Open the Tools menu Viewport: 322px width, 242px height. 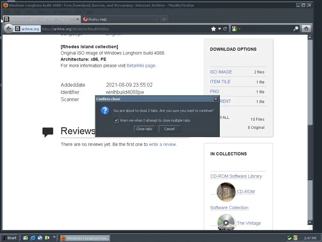coord(78,12)
